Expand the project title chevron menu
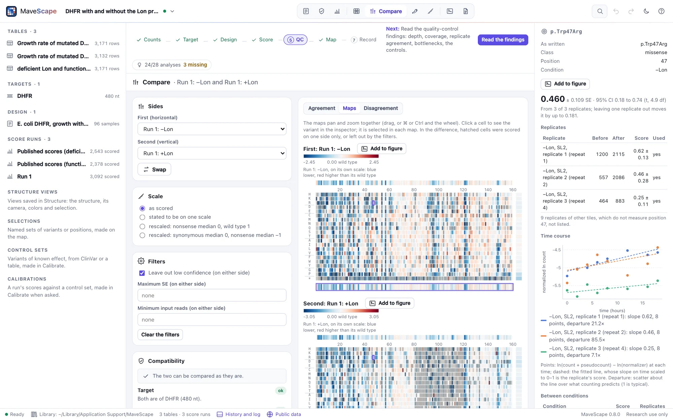 pos(172,11)
